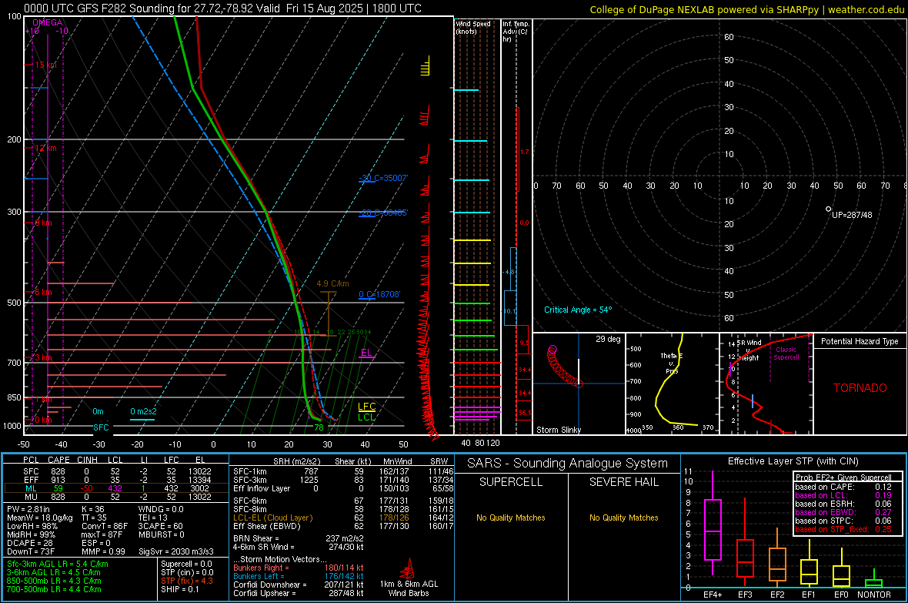This screenshot has height=603, width=908.
Task: Click the yellow LFC label
Action: (366, 407)
